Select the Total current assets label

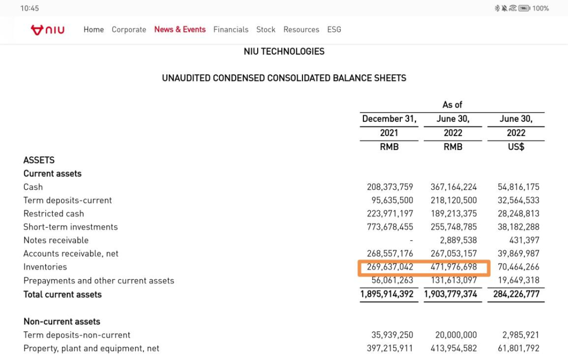63,295
